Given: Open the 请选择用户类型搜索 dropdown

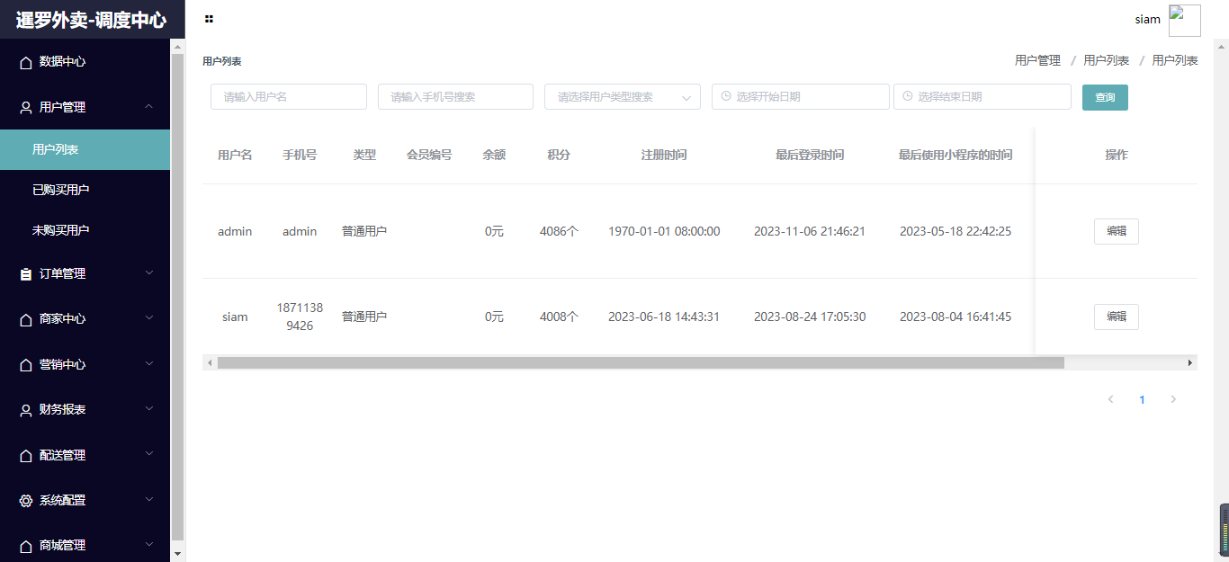Looking at the screenshot, I should click(621, 96).
